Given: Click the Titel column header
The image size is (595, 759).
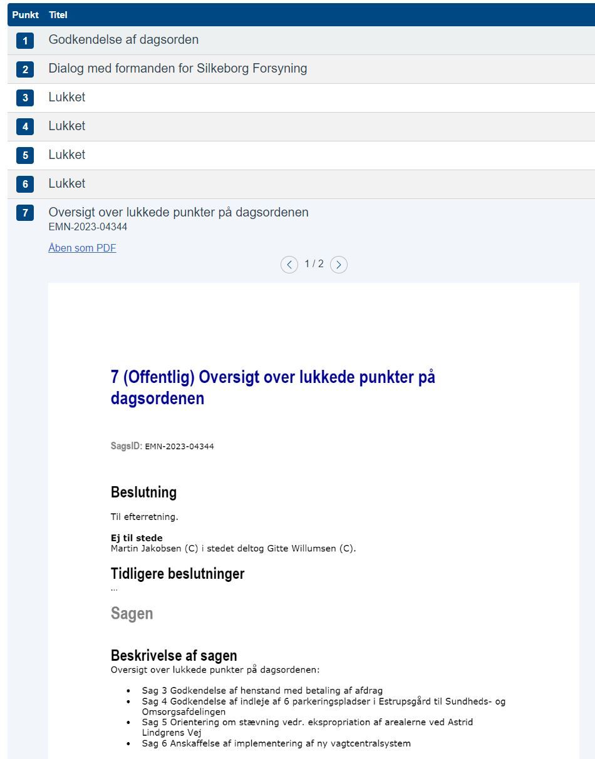Looking at the screenshot, I should tap(58, 14).
